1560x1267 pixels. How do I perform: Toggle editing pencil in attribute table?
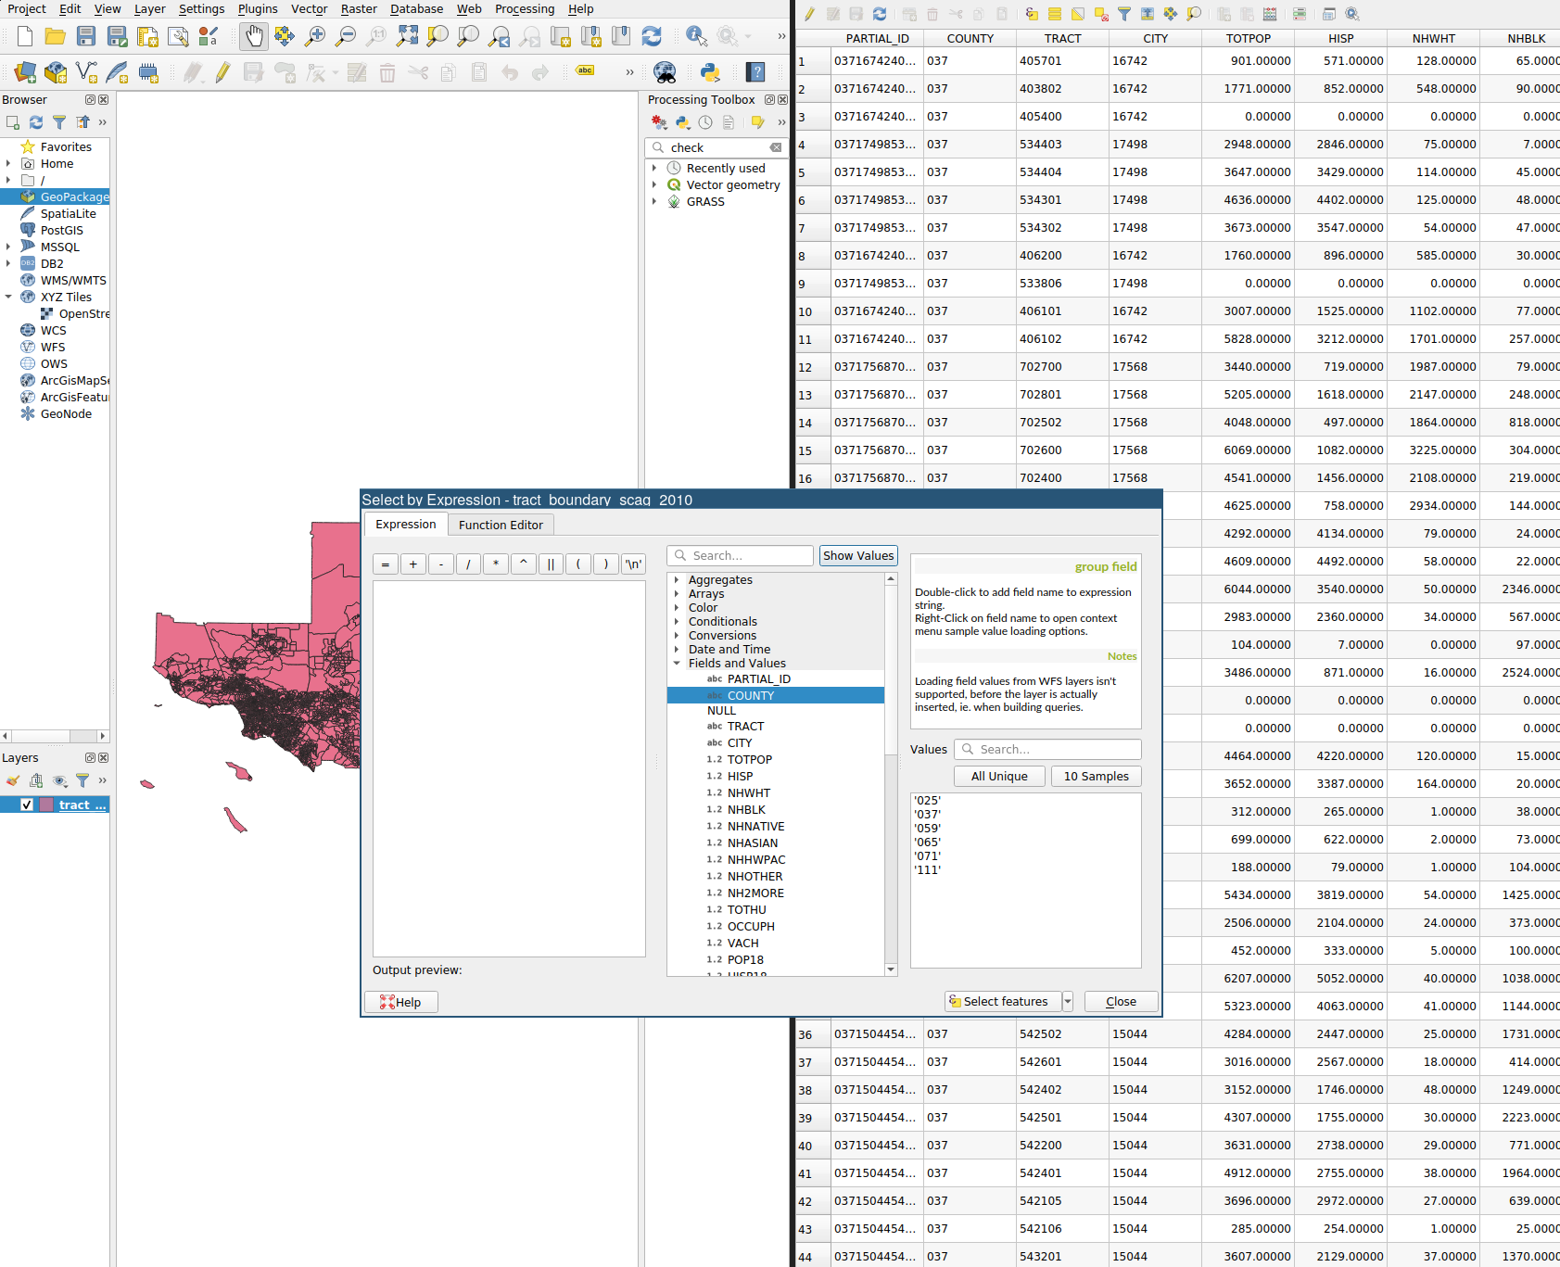click(810, 14)
